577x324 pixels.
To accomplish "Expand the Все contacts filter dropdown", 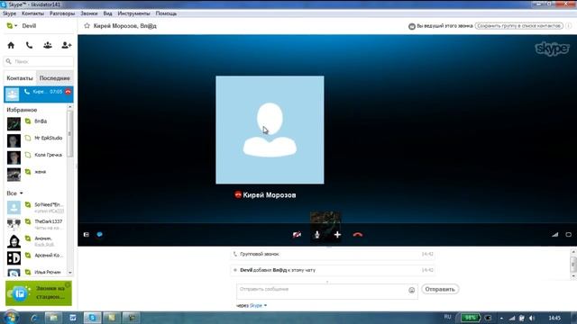I will coord(21,193).
